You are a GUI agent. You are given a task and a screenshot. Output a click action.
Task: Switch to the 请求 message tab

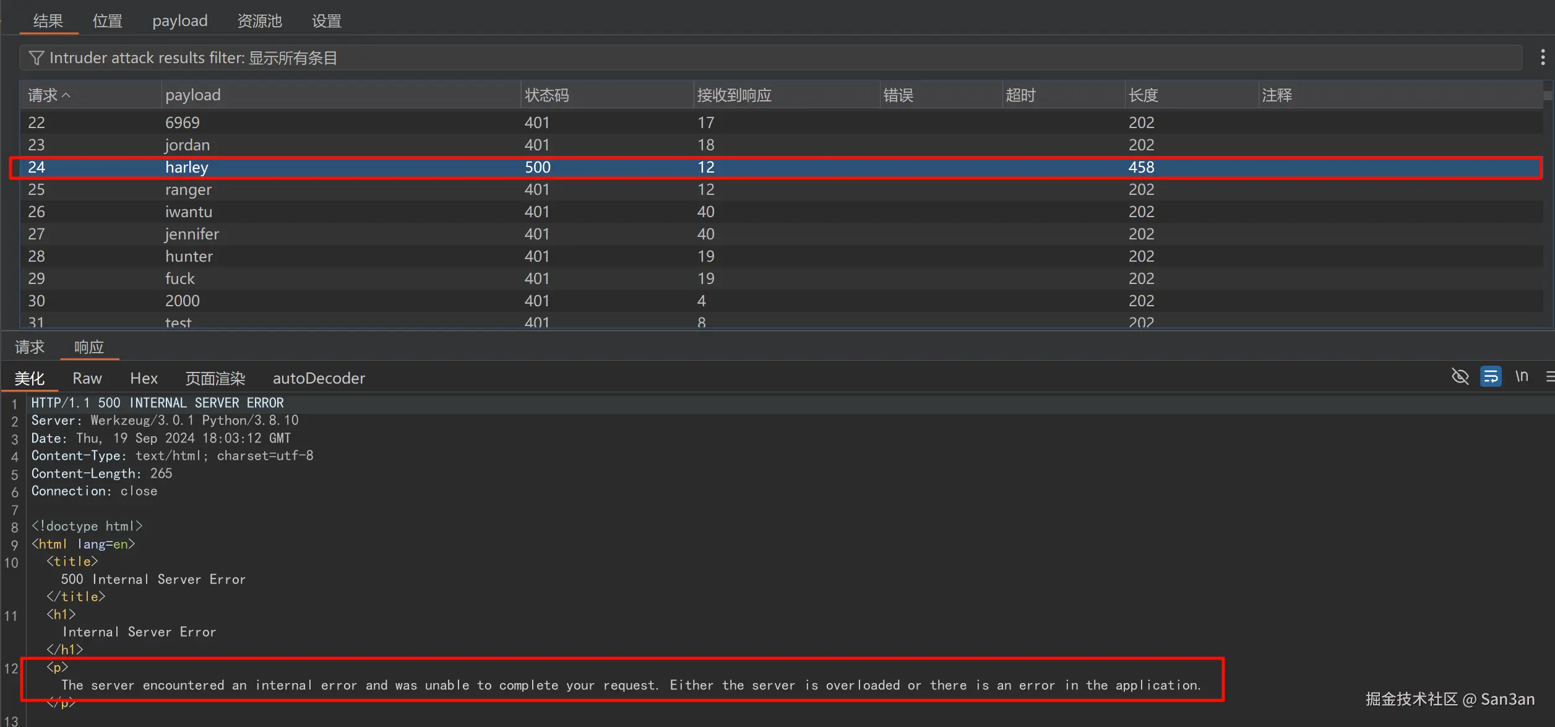(30, 347)
